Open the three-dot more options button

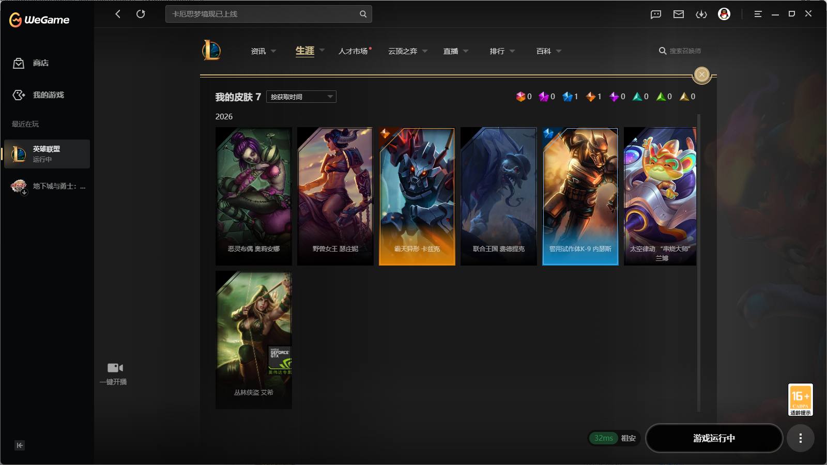[x=801, y=438]
